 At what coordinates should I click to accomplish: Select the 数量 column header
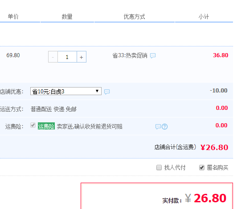tap(67, 17)
